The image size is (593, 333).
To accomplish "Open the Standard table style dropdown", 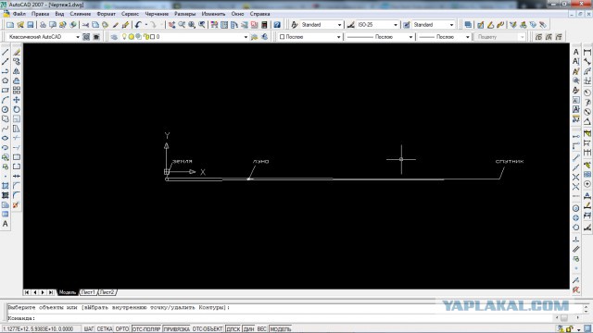I will (451, 25).
